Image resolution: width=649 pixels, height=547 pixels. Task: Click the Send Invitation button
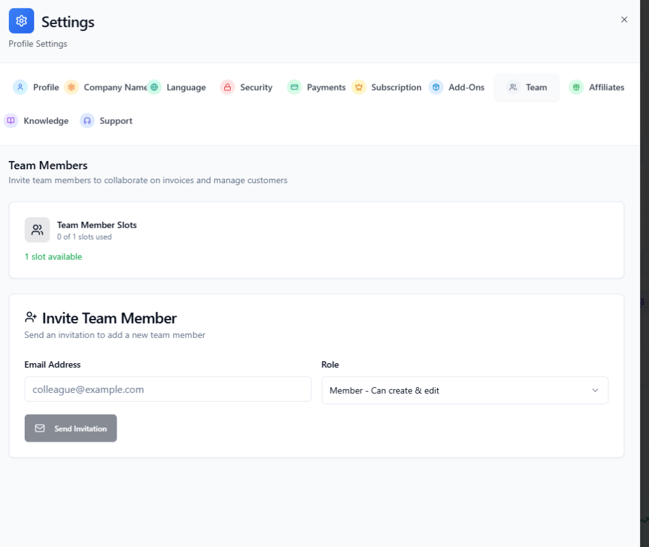point(70,428)
